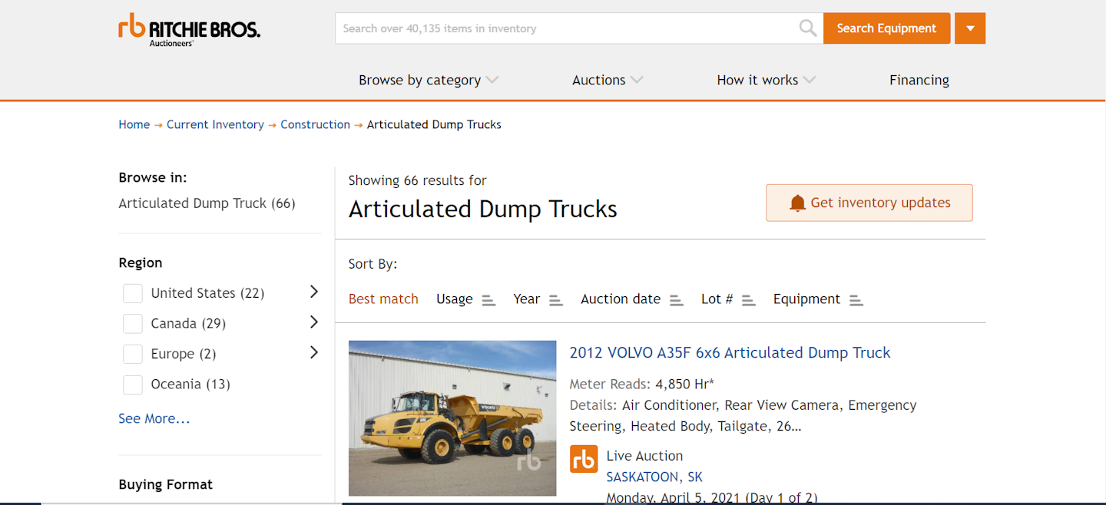Click the Browse in: heading
Screen dimensions: 1106x505
tap(153, 177)
